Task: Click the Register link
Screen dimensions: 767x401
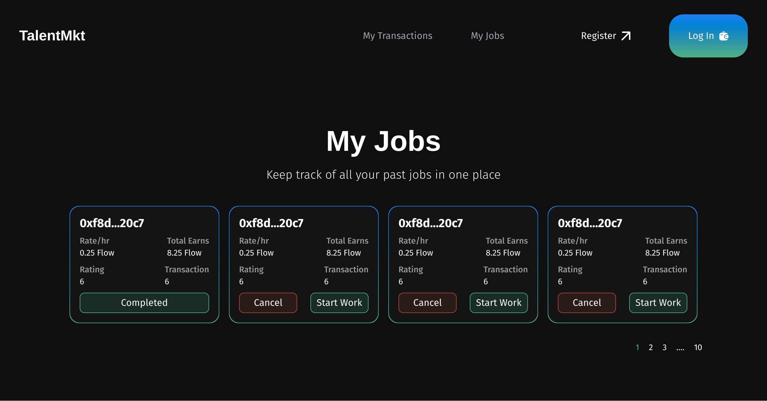Action: tap(598, 36)
